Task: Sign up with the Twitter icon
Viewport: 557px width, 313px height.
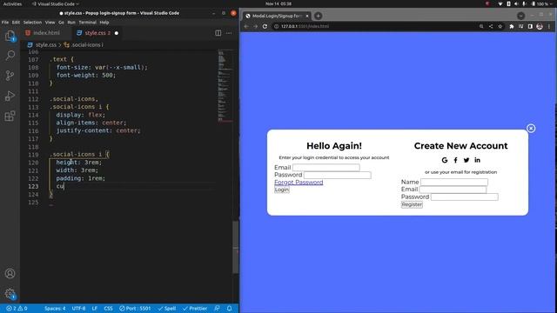Action: 466,160
